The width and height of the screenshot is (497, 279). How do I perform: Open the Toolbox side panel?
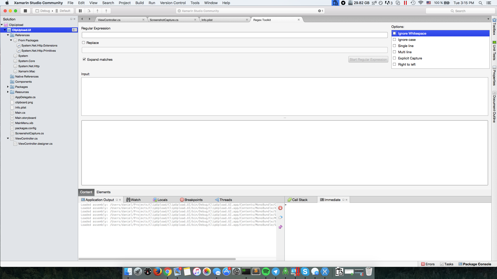pyautogui.click(x=494, y=27)
